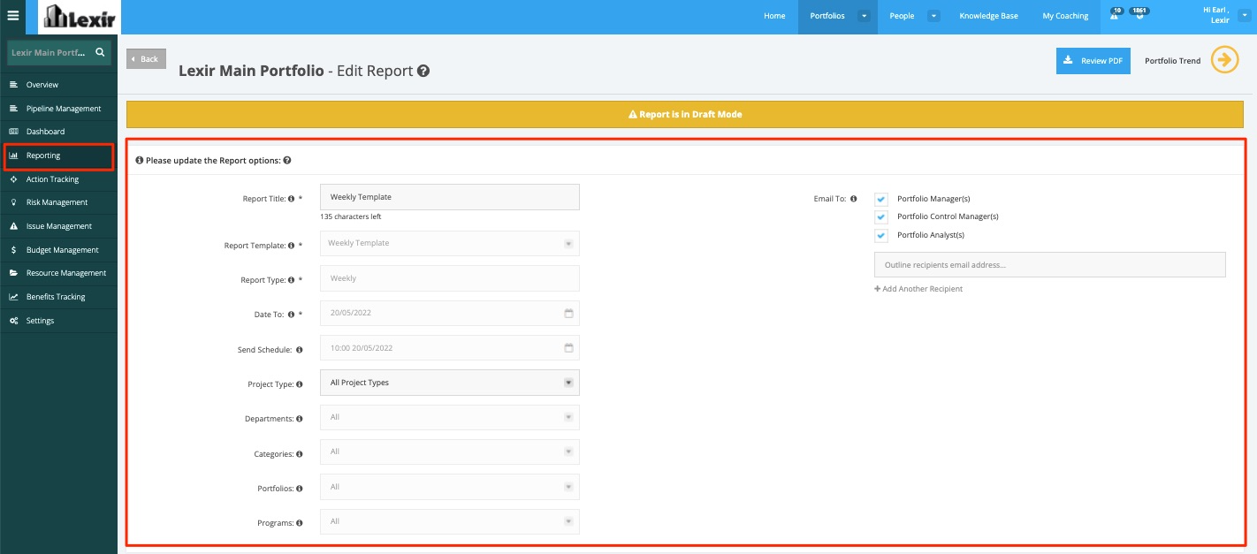Image resolution: width=1257 pixels, height=554 pixels.
Task: Click info icon next to Departments label
Action: coord(300,419)
